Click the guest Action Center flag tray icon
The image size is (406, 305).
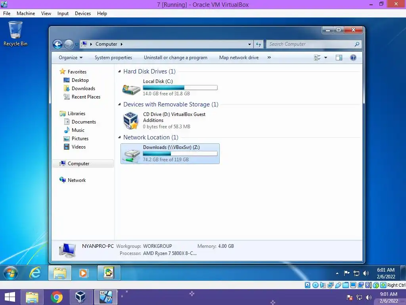tap(347, 273)
